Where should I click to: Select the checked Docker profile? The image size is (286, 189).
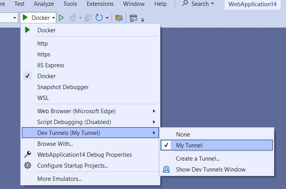coord(90,76)
